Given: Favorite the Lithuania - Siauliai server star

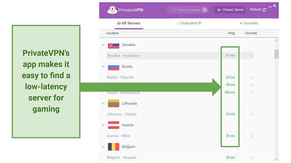Looking at the screenshot, I should click(252, 114).
